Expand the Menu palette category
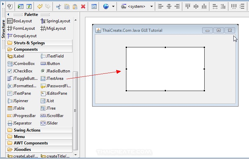The width and height of the screenshot is (249, 159). [39, 137]
